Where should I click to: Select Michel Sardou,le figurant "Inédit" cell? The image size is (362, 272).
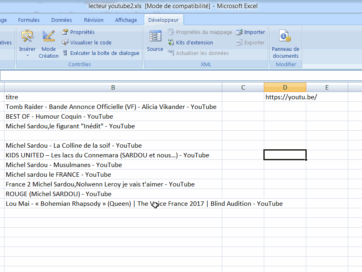[x=113, y=126]
